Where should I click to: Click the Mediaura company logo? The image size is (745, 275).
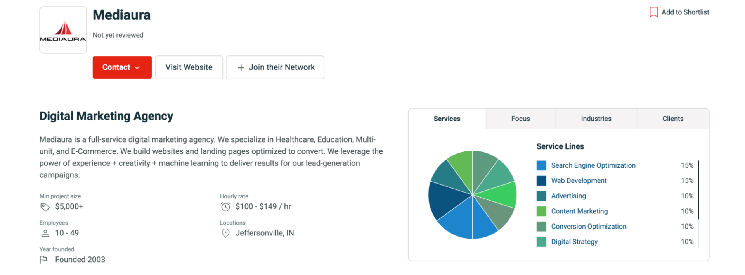click(63, 30)
